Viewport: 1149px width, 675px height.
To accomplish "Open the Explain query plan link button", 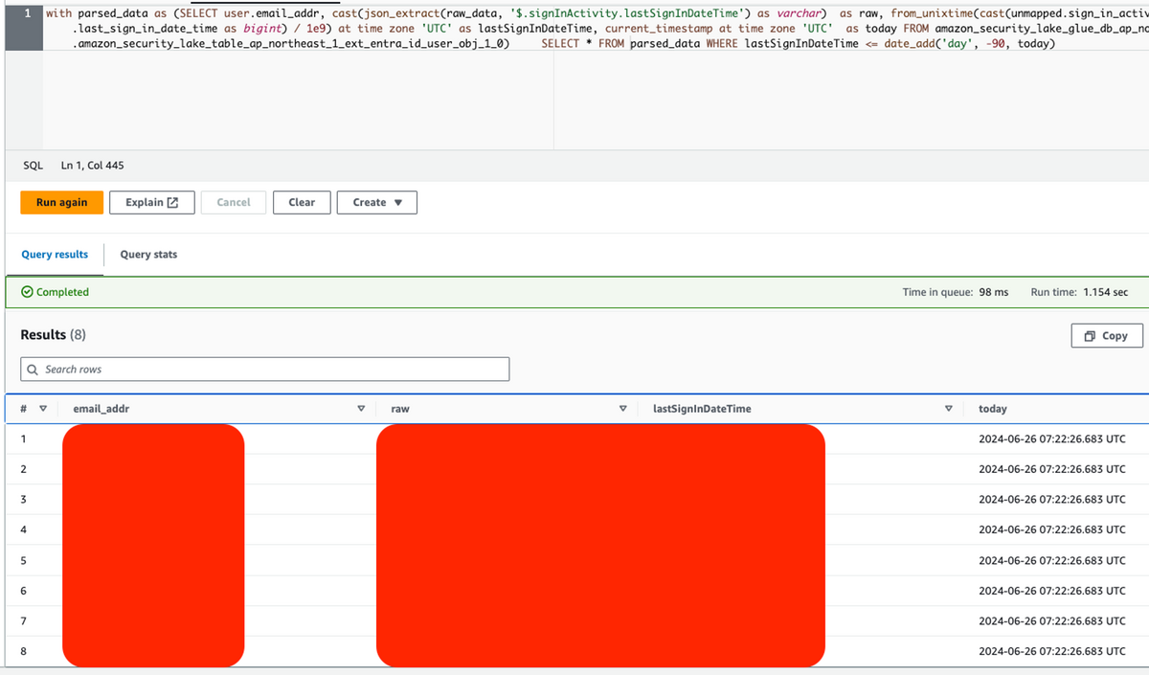I will pos(152,202).
